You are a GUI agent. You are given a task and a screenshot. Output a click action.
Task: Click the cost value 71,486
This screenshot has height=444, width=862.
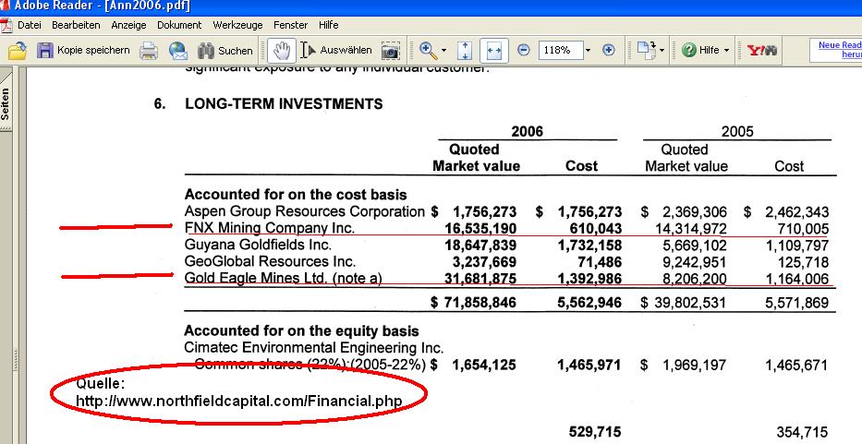pyautogui.click(x=600, y=262)
